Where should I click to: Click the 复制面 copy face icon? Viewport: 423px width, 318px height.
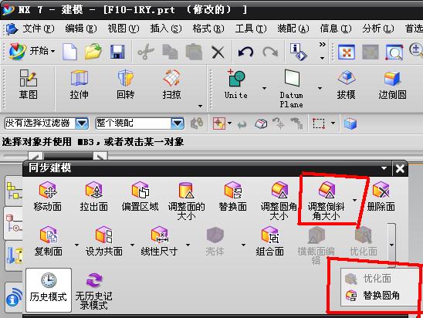[49, 235]
